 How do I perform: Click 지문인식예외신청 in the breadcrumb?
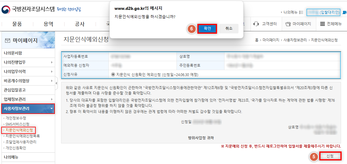pos(324,40)
